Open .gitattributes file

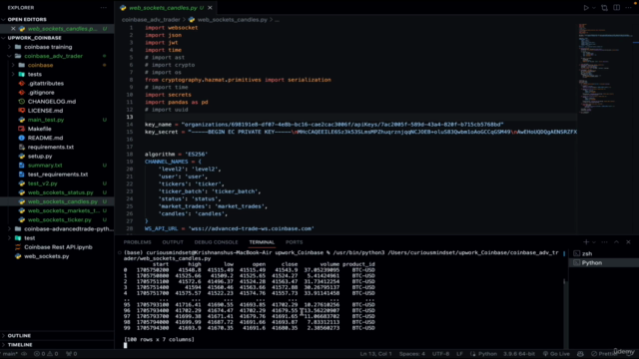(46, 83)
